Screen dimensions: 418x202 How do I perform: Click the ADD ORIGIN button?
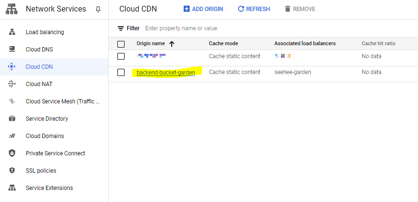[x=203, y=9]
